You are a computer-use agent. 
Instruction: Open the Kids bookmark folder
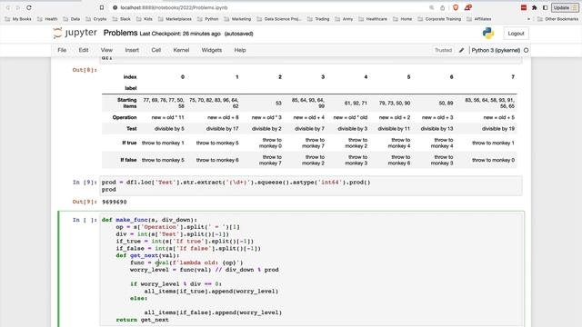pos(144,19)
